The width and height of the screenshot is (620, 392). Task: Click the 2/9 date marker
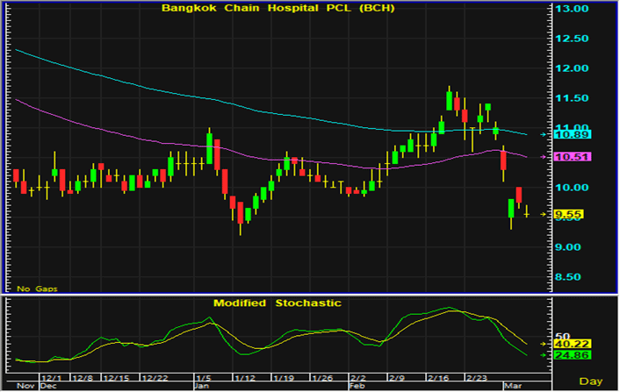point(397,378)
